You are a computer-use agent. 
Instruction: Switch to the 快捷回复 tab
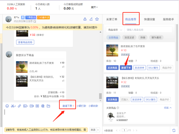tap(149, 19)
